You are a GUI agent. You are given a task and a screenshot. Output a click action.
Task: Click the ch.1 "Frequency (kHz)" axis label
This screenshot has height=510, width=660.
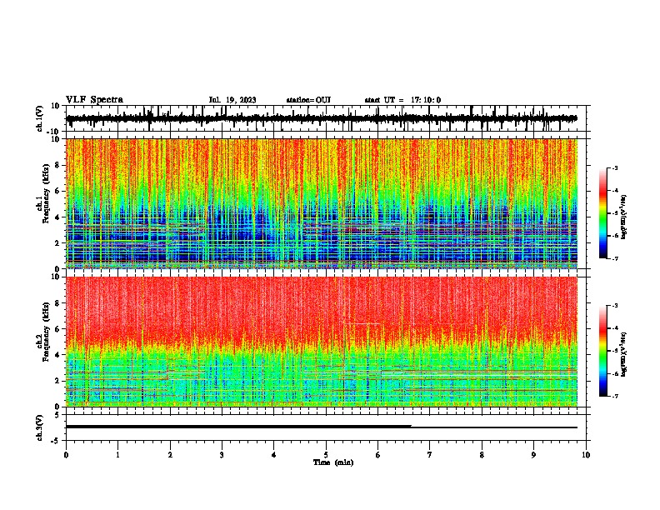point(47,193)
